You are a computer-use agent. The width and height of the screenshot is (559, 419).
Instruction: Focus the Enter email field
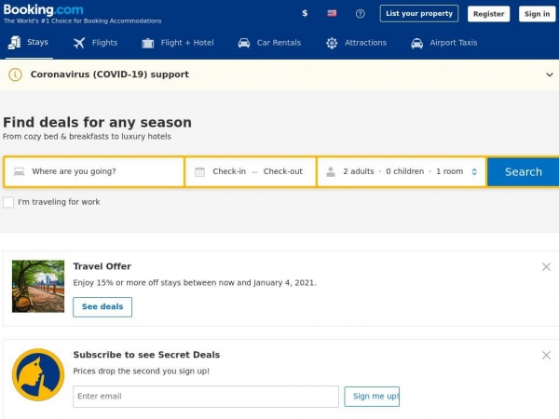206,397
